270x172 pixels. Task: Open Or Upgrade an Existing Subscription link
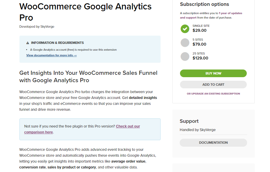click(213, 94)
